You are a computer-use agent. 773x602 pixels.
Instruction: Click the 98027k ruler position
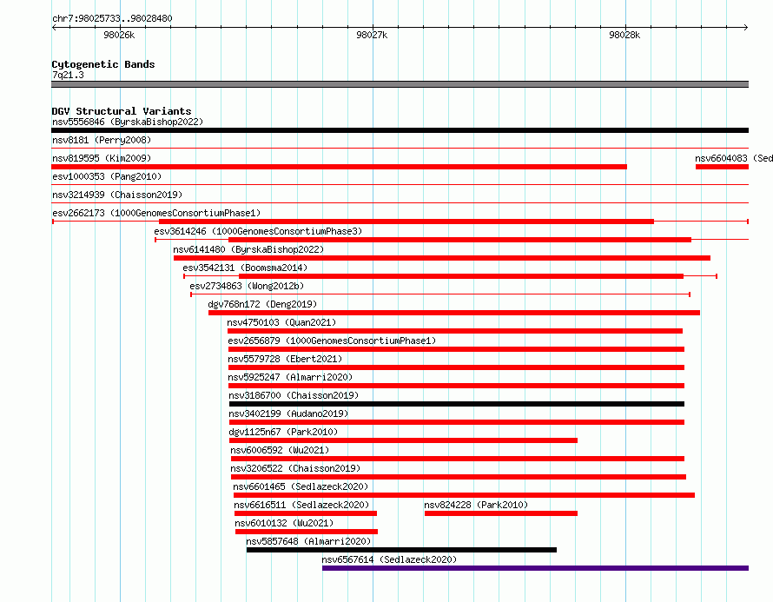click(x=373, y=35)
